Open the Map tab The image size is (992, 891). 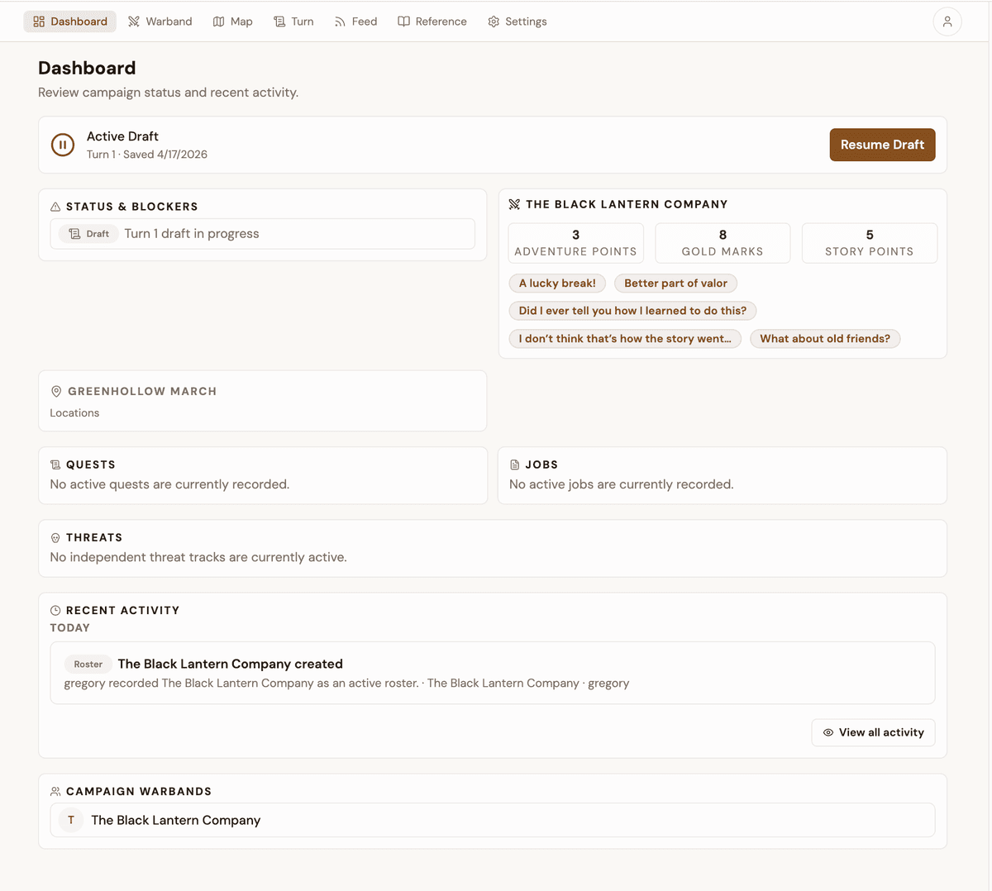[x=233, y=21]
